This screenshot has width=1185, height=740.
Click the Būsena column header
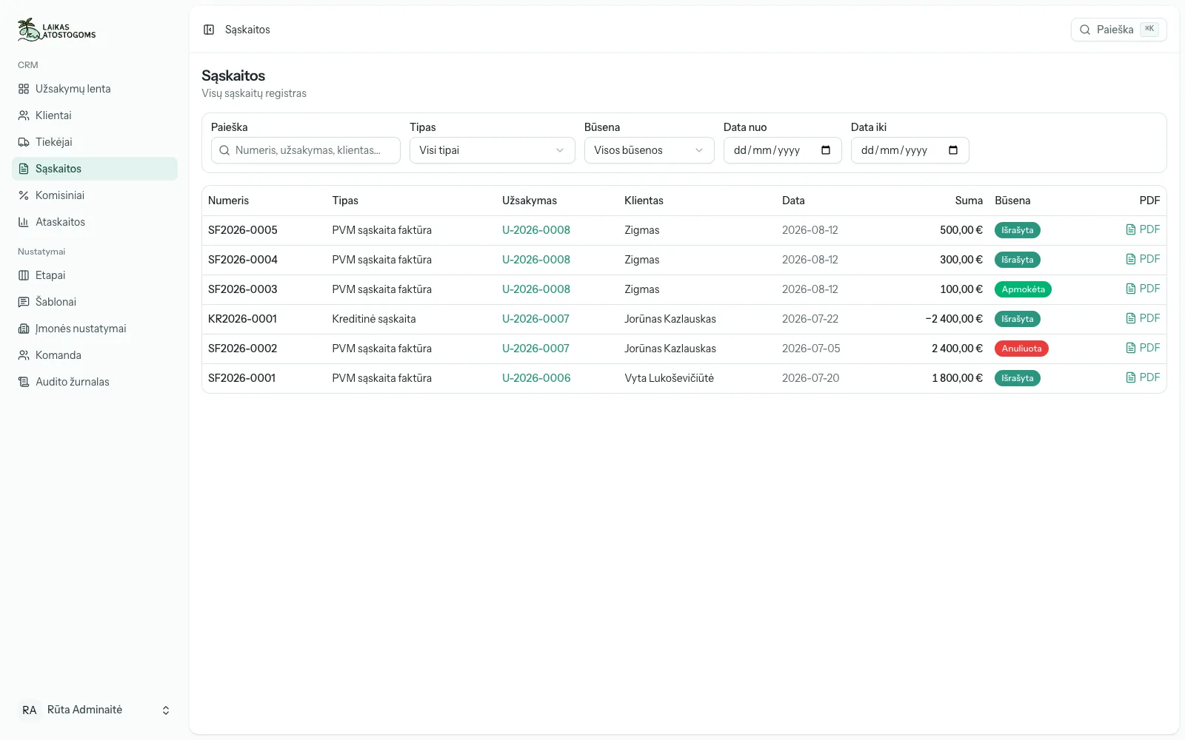[1012, 201]
